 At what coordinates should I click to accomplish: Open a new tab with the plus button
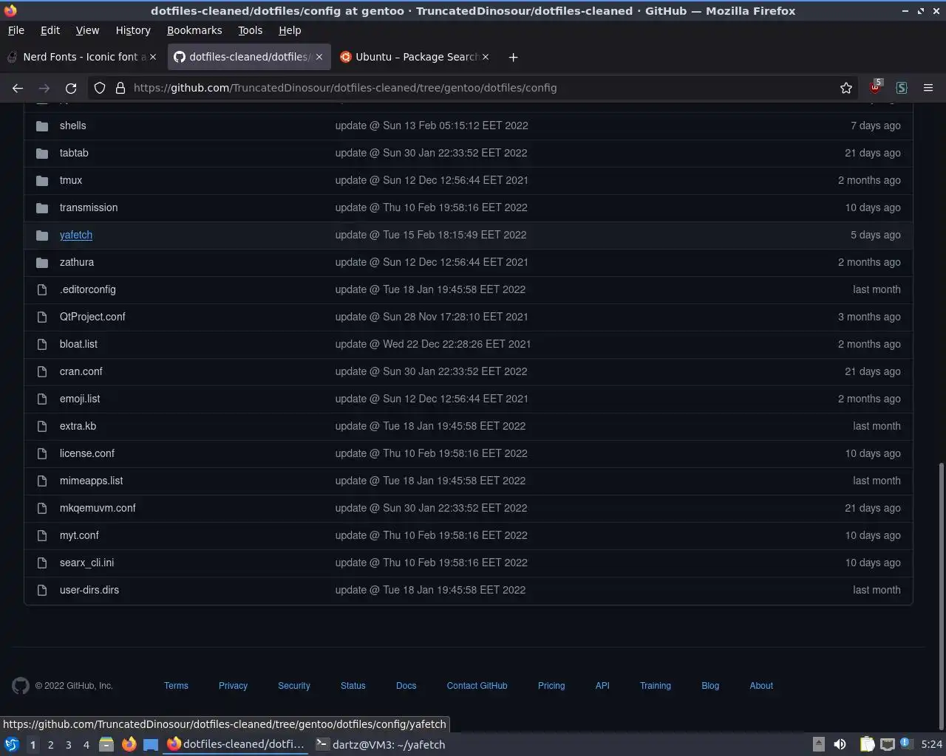(513, 57)
